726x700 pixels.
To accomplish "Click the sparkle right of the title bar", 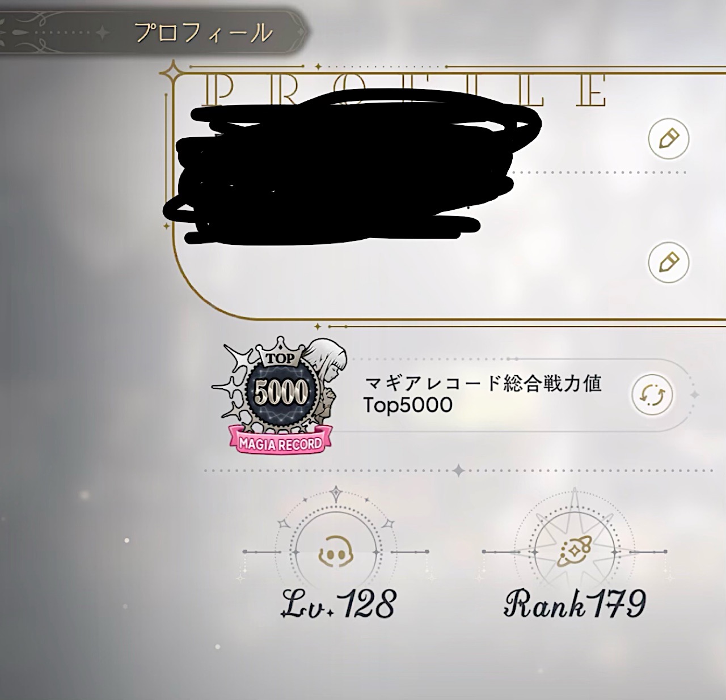I will (x=694, y=394).
